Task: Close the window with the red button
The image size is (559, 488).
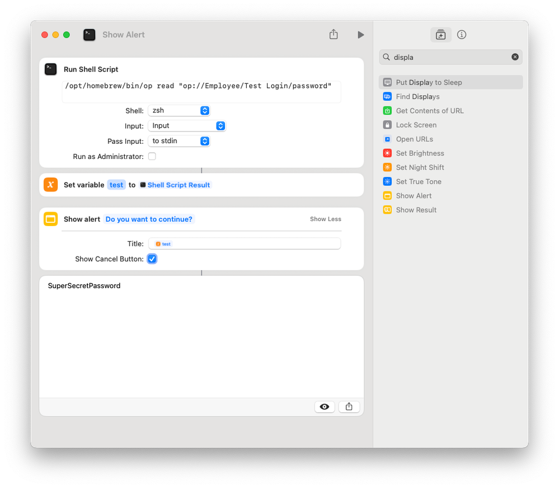Action: (x=45, y=35)
